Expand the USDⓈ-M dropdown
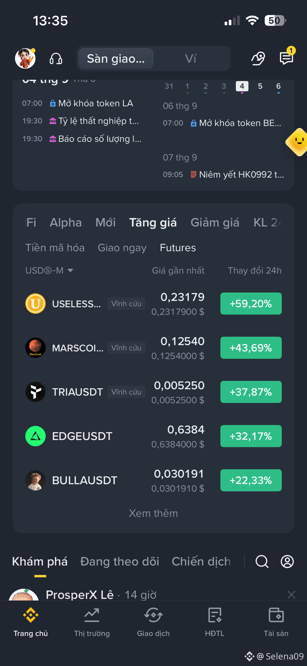This screenshot has height=666, width=307. click(x=49, y=270)
